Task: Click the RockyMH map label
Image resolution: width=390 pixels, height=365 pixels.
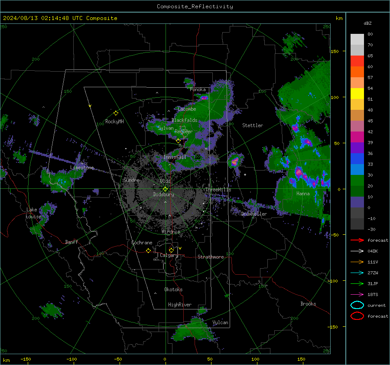Action: pos(114,122)
